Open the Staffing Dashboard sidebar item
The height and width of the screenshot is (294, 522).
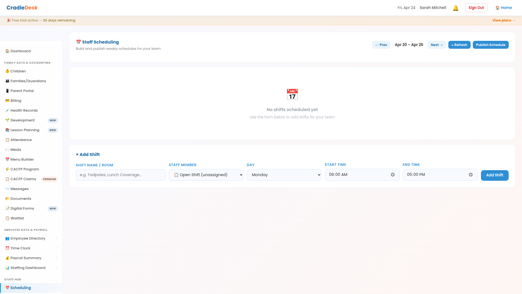28,268
